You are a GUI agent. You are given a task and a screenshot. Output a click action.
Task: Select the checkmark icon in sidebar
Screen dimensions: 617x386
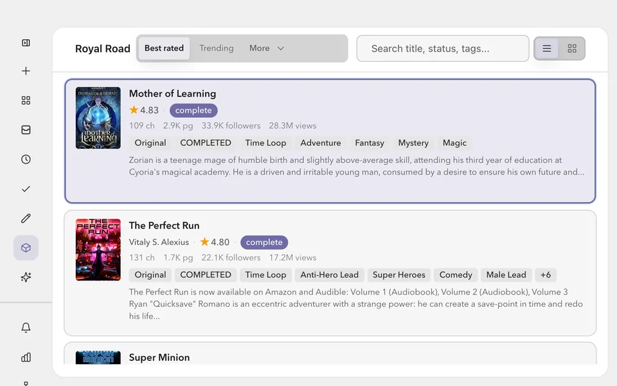(x=26, y=189)
